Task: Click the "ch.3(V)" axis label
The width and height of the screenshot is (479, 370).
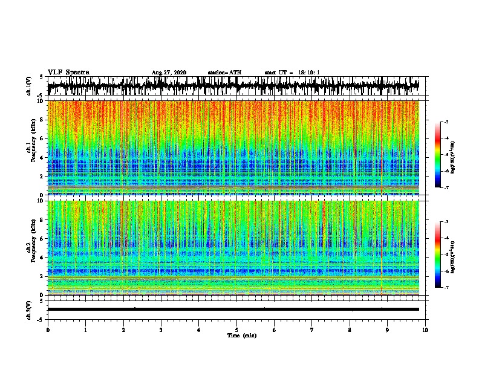Action: [28, 310]
